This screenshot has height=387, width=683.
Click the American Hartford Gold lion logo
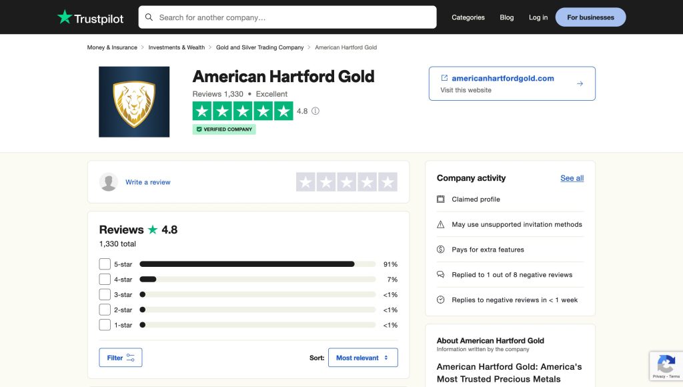[134, 101]
